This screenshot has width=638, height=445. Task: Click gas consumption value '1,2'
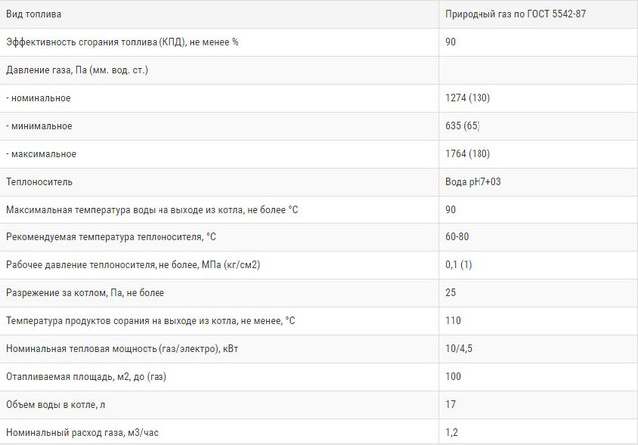pos(451,432)
